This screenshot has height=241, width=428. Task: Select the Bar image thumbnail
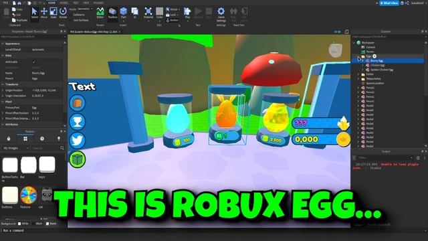click(28, 165)
